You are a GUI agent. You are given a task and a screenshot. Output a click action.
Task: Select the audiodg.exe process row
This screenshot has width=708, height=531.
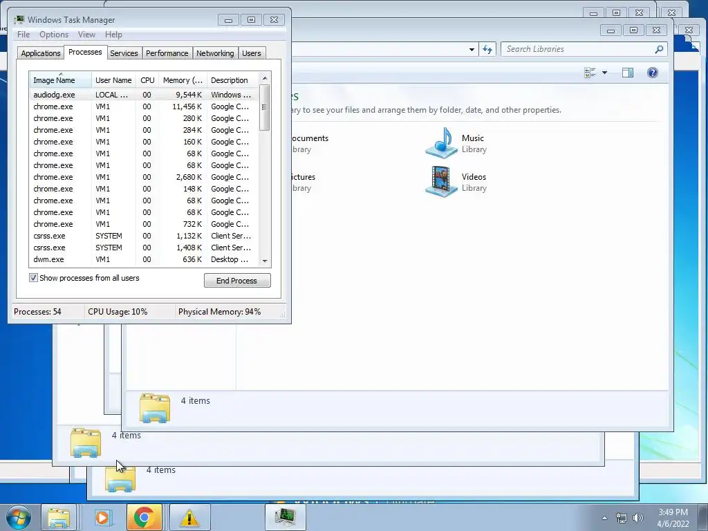[x=145, y=95]
